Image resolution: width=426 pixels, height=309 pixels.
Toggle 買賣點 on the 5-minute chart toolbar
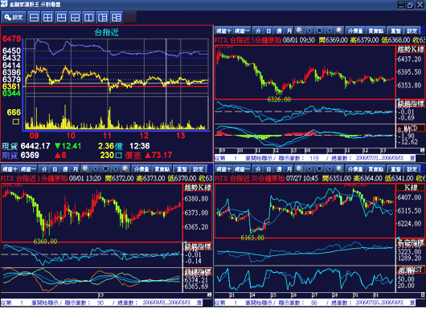376,30
